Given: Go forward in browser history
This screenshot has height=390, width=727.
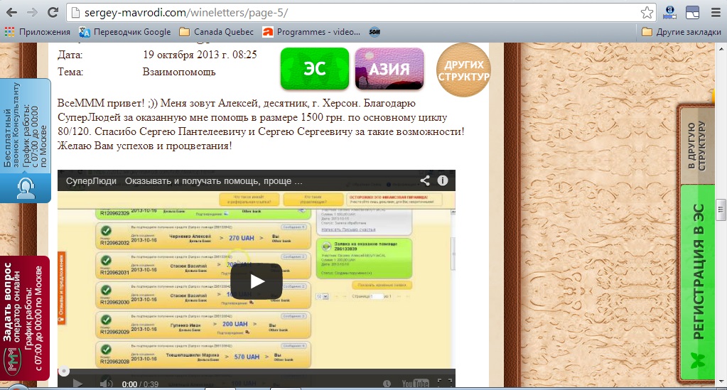Looking at the screenshot, I should [32, 13].
